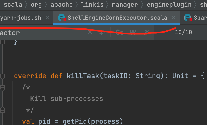Close the yarn-jobs.sh tab
Viewport: 207px width, 125px height.
[x=47, y=18]
